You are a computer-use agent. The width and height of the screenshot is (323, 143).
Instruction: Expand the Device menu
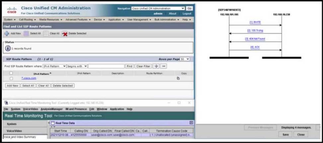100,20
